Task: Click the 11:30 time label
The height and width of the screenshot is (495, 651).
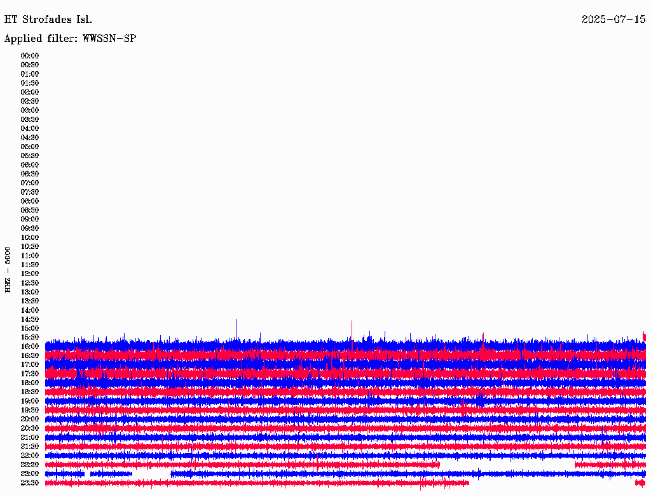Action: (30, 265)
